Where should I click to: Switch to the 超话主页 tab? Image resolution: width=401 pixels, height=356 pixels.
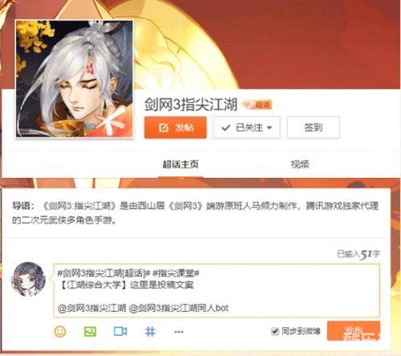(180, 164)
